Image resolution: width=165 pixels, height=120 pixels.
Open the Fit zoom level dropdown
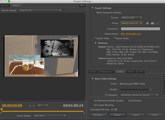click(43, 105)
